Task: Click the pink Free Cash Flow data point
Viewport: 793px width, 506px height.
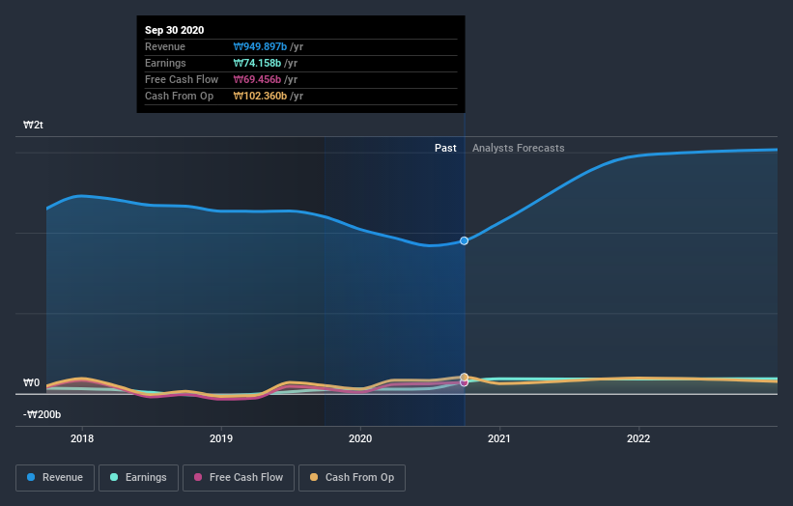Action: (464, 382)
